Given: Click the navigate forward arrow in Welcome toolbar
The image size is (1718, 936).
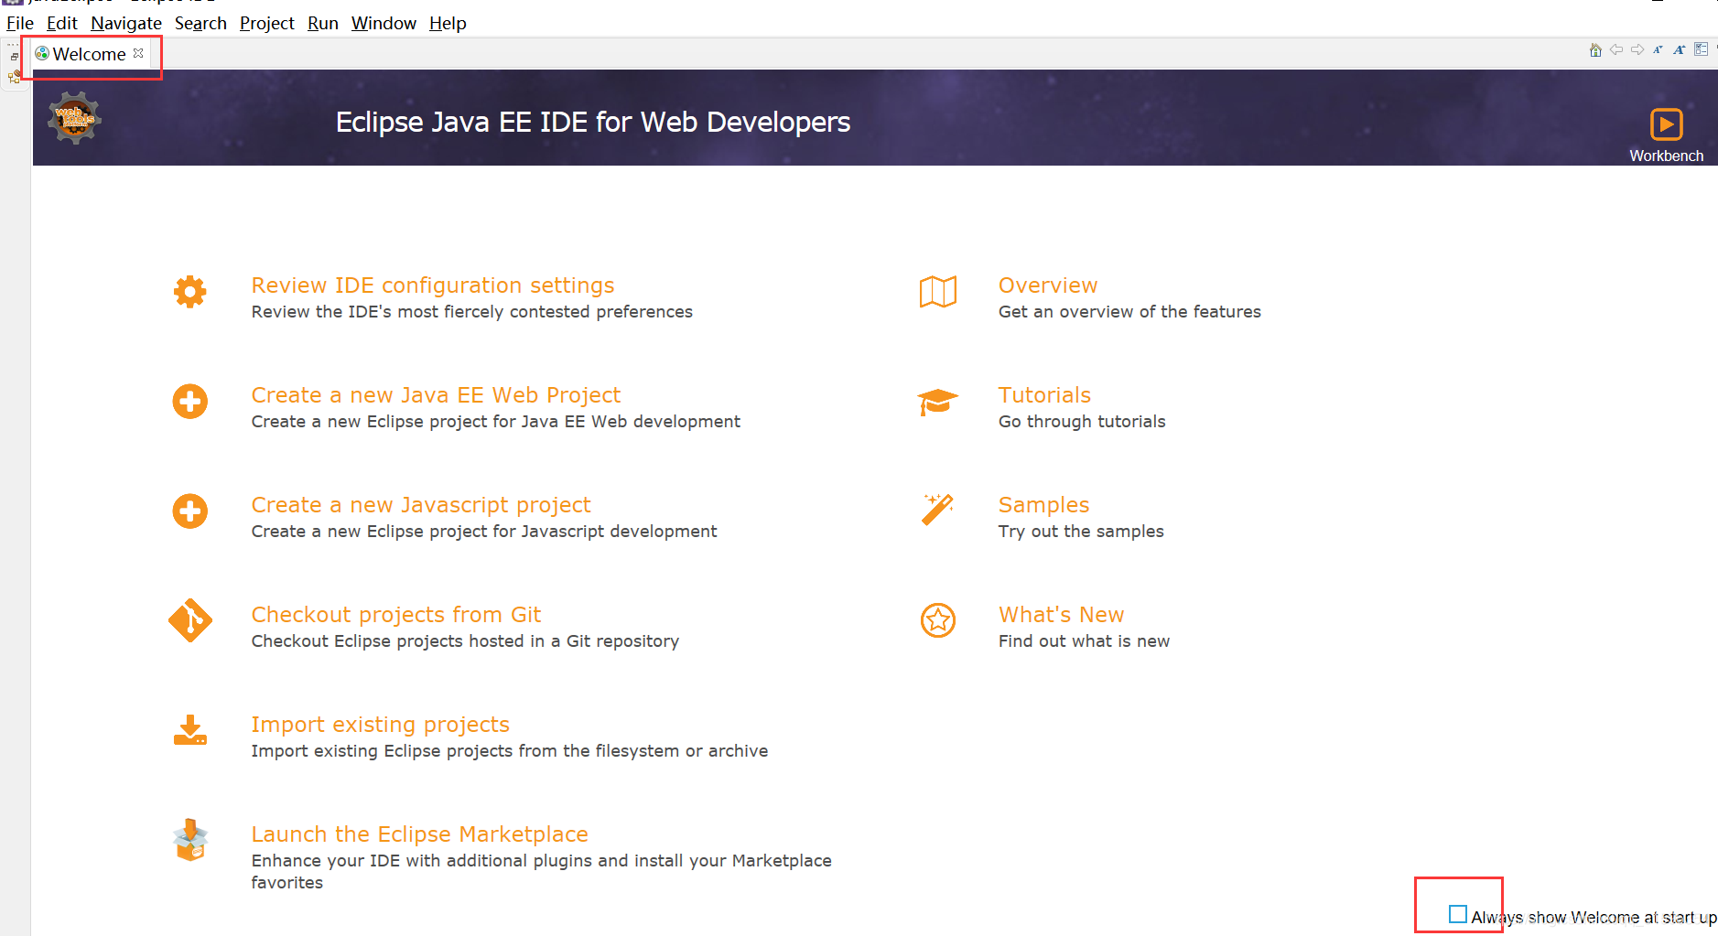Looking at the screenshot, I should (1637, 49).
